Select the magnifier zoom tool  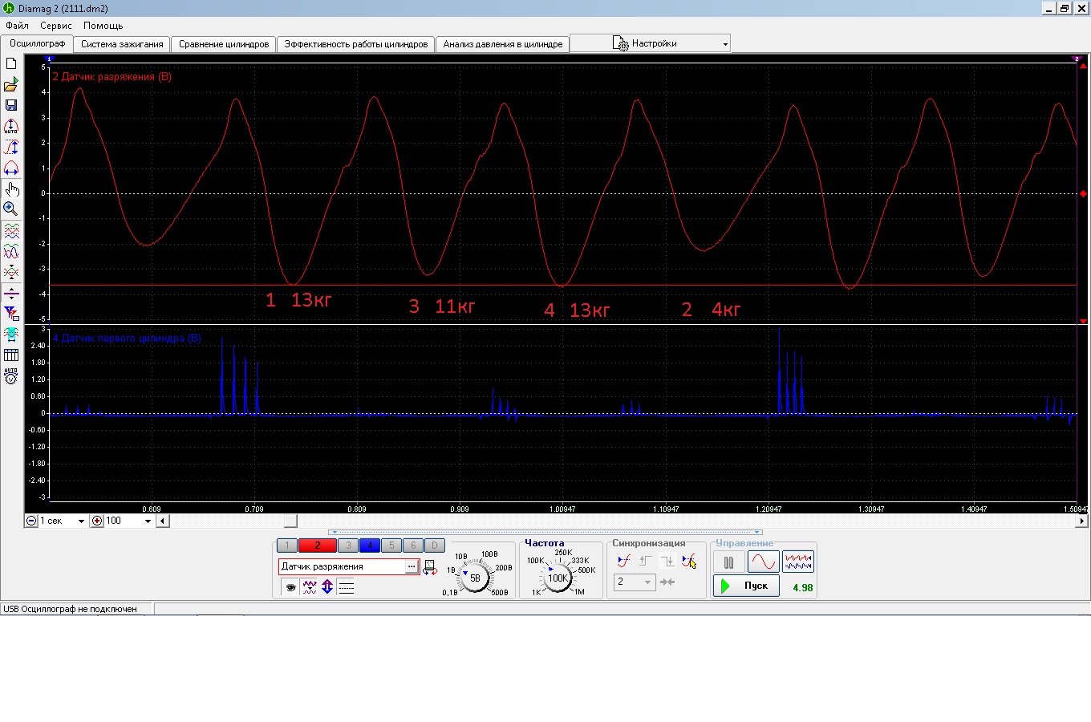[x=11, y=209]
